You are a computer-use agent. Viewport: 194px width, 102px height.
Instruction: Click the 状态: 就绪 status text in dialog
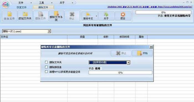95,68
